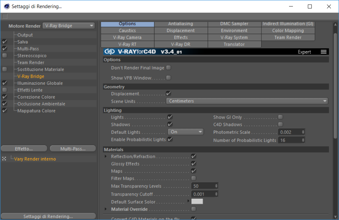Open the Motore Render dropdown
The image size is (339, 220).
pyautogui.click(x=69, y=26)
